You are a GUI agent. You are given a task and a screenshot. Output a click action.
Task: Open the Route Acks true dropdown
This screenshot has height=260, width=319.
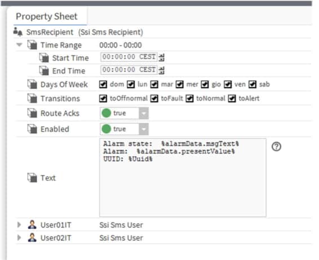coord(144,113)
